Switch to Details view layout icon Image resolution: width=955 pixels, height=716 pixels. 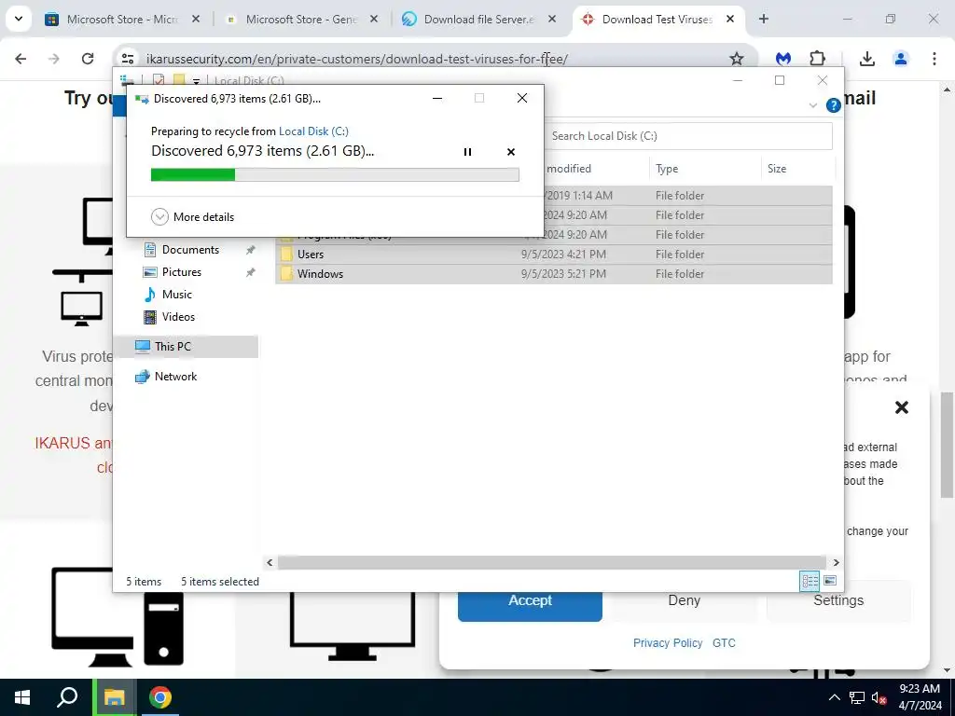click(810, 581)
